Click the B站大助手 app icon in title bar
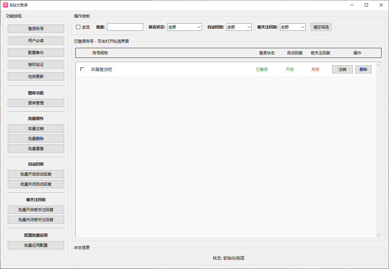This screenshot has width=389, height=269. [x=6, y=5]
